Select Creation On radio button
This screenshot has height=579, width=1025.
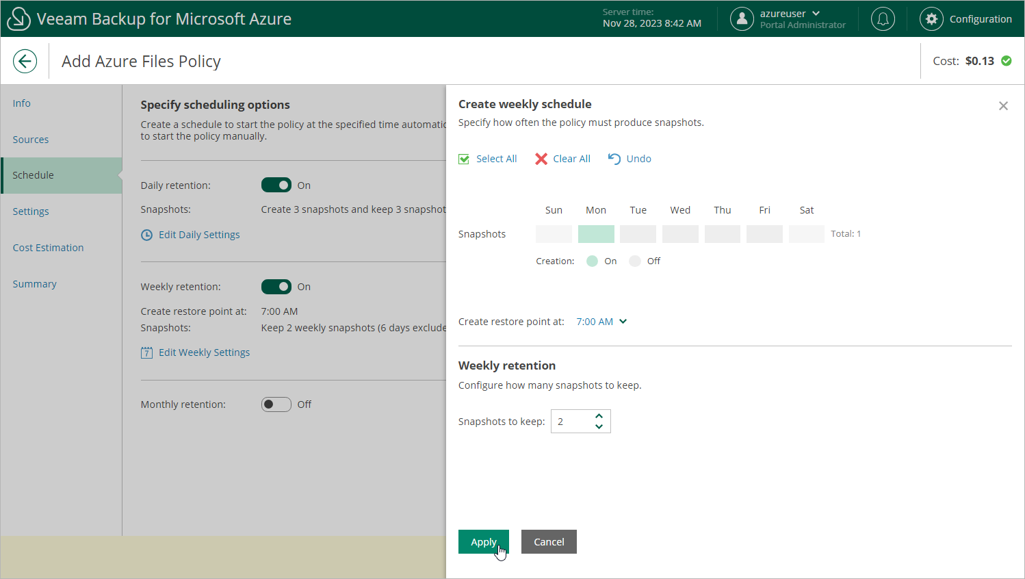[x=593, y=261]
